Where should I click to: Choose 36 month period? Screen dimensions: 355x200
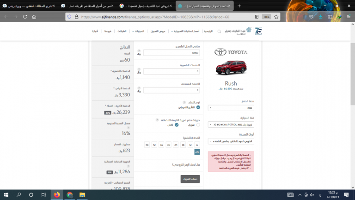(161, 144)
